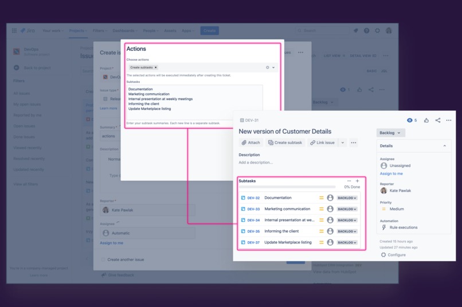Image resolution: width=462 pixels, height=307 pixels.
Task: Remove the Create subtasks action chip
Action: [x=155, y=67]
